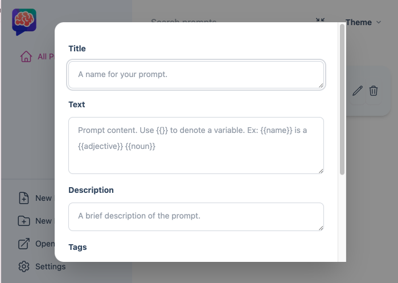Click the All Prompts sidebar label
Screen dimensions: 398x283
(46, 56)
